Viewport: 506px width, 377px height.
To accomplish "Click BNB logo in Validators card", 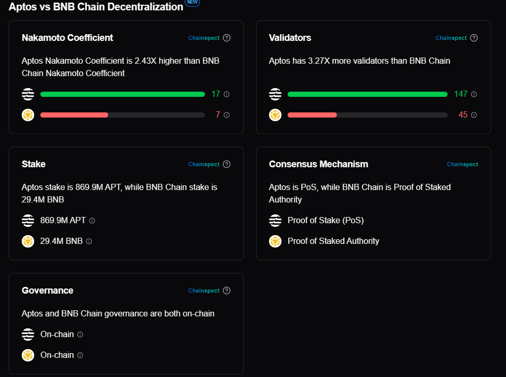I will click(275, 114).
